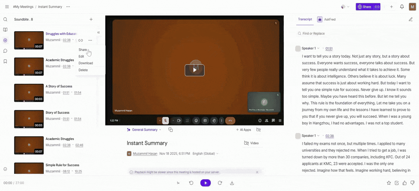Mute the microphone in the video player
Screen dimensions: 419x191
click(x=166, y=120)
